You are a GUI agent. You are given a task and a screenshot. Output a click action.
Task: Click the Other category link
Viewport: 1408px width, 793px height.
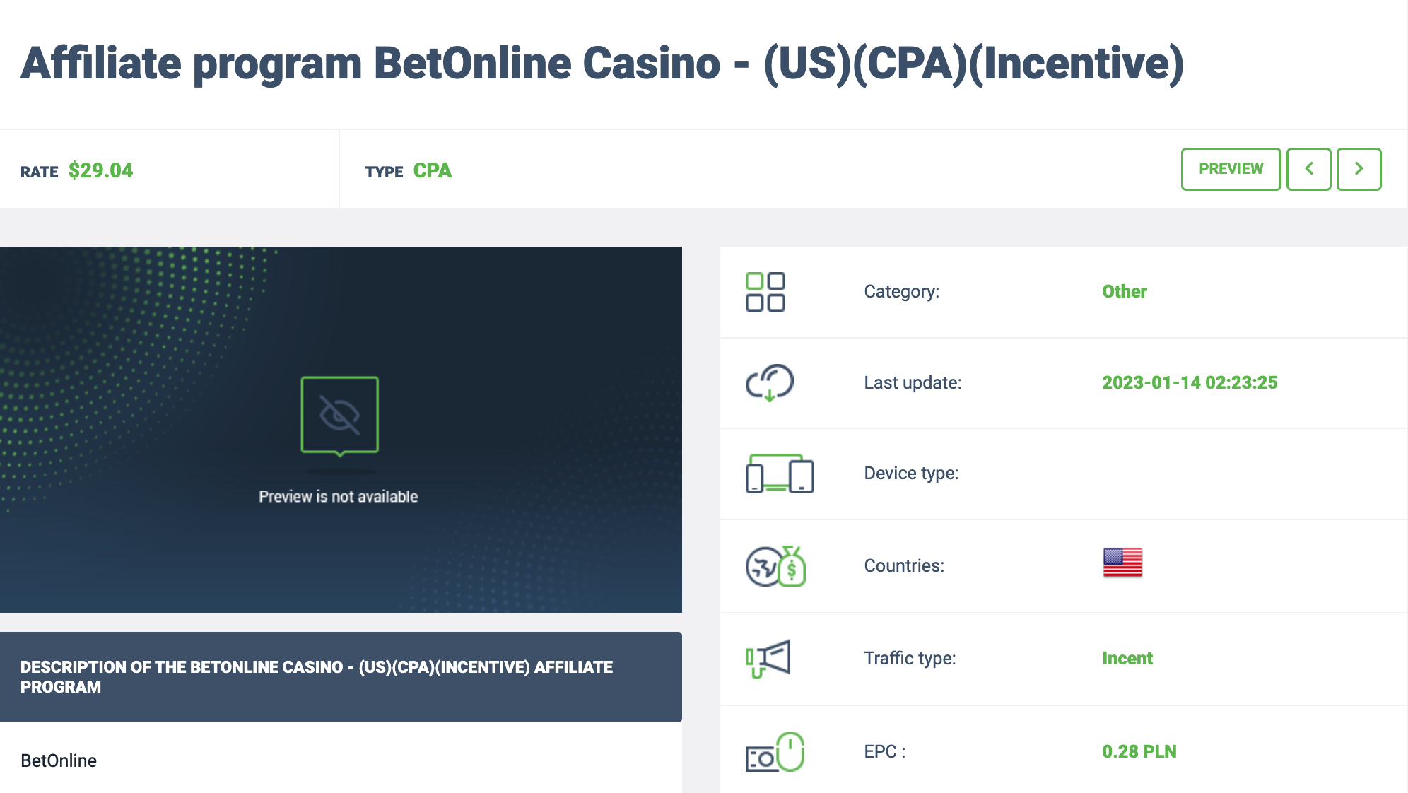[1124, 291]
